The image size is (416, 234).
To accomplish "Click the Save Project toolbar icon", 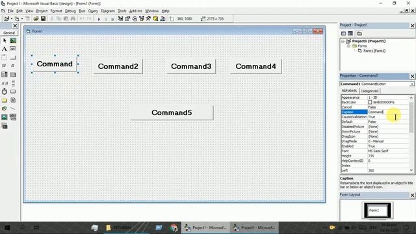I will click(43, 19).
